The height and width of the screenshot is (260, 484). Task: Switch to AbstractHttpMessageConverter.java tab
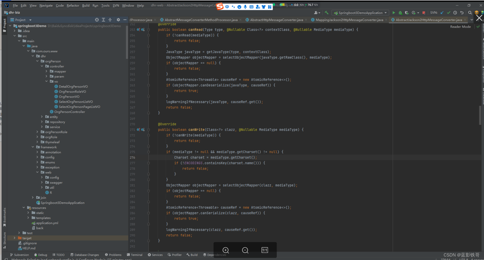(276, 20)
